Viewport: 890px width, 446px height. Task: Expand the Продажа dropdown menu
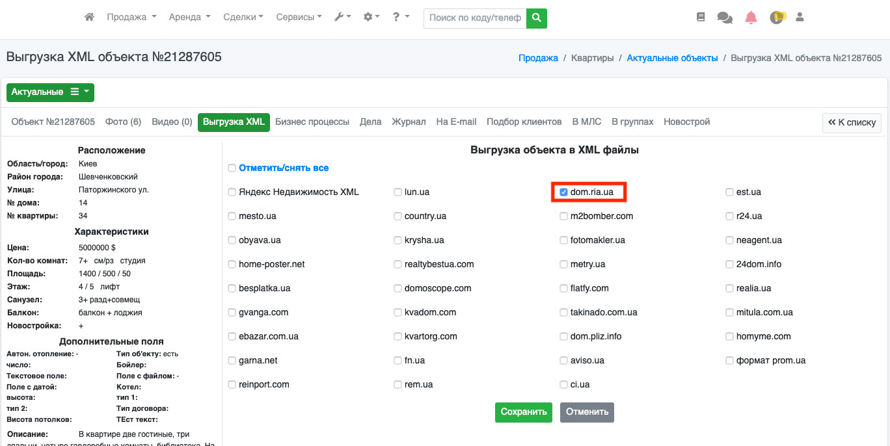[131, 18]
